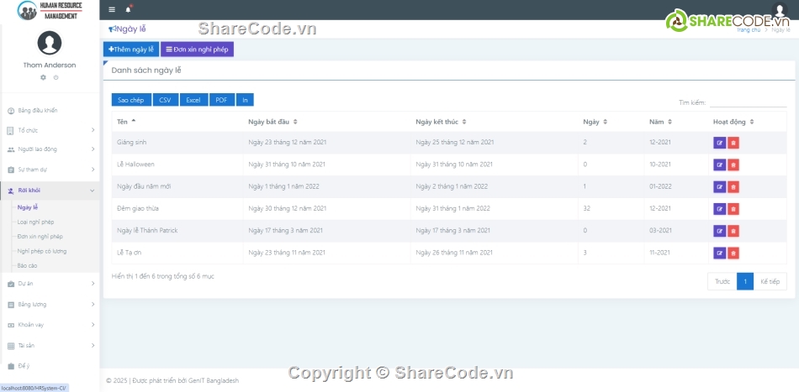
Task: Sort by the Tên column header
Action: coord(177,122)
